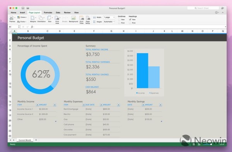Open the Colors theme menu
This screenshot has height=152, width=232.
tap(22, 17)
